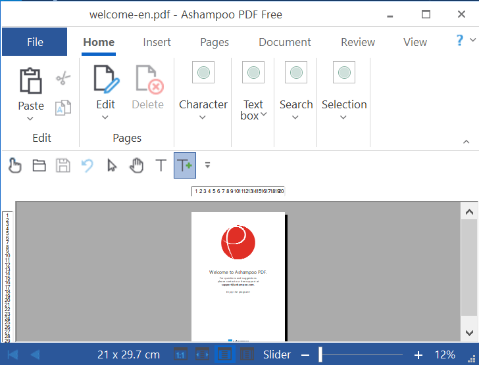Select the highlighted fit page view icon
479x365 pixels.
point(224,354)
